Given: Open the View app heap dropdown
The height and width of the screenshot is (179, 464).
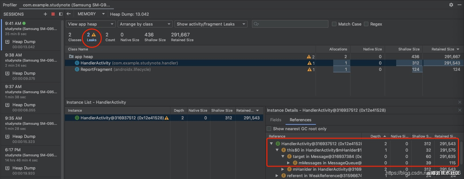Looking at the screenshot, I should (91, 24).
